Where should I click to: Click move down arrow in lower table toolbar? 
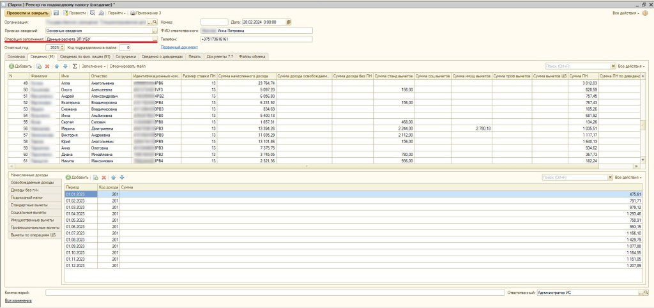point(122,177)
